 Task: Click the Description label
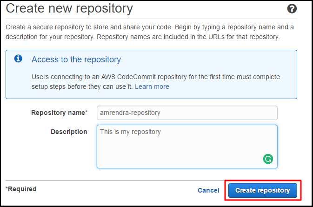69,132
